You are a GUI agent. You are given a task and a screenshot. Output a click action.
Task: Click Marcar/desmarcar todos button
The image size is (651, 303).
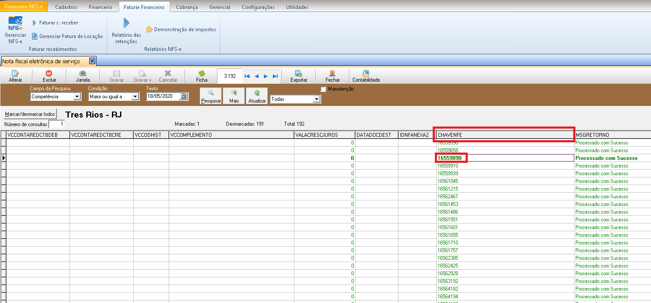point(30,114)
